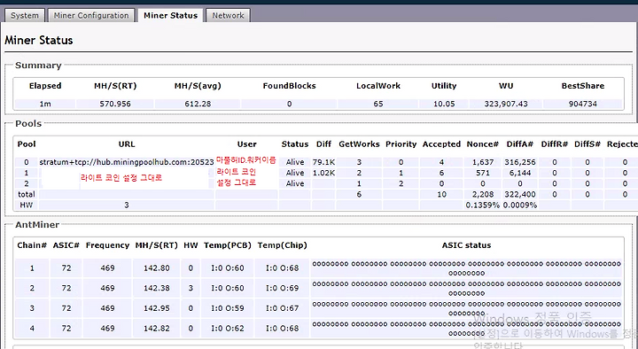Open the System tab

(x=25, y=15)
